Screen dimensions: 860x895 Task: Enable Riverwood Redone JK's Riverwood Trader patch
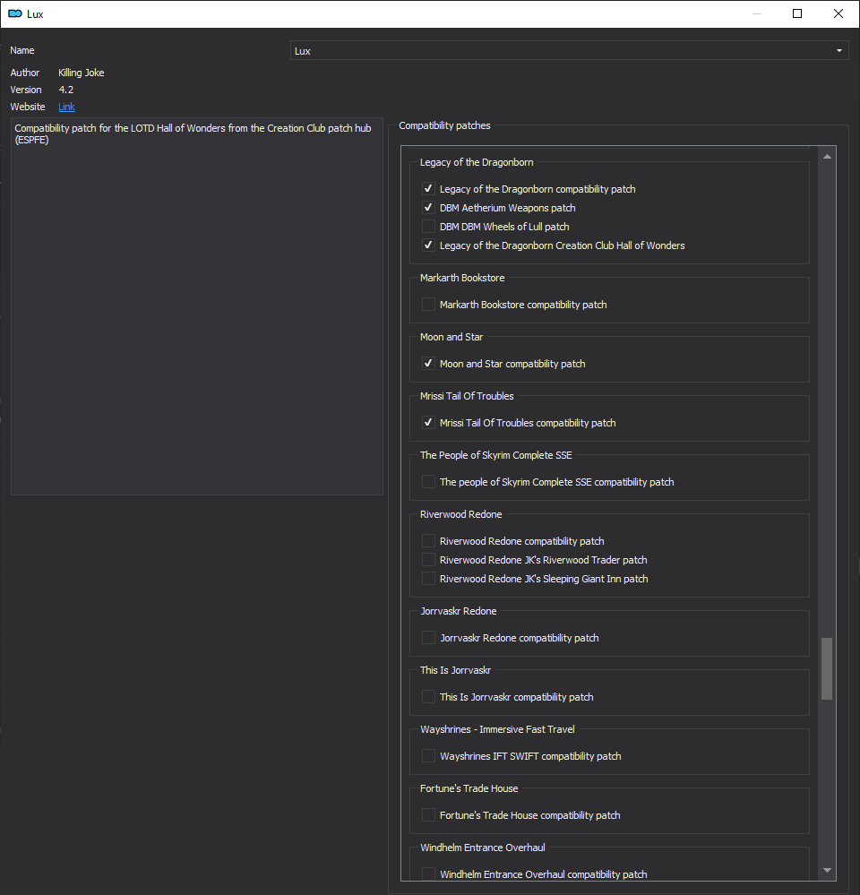(x=428, y=559)
